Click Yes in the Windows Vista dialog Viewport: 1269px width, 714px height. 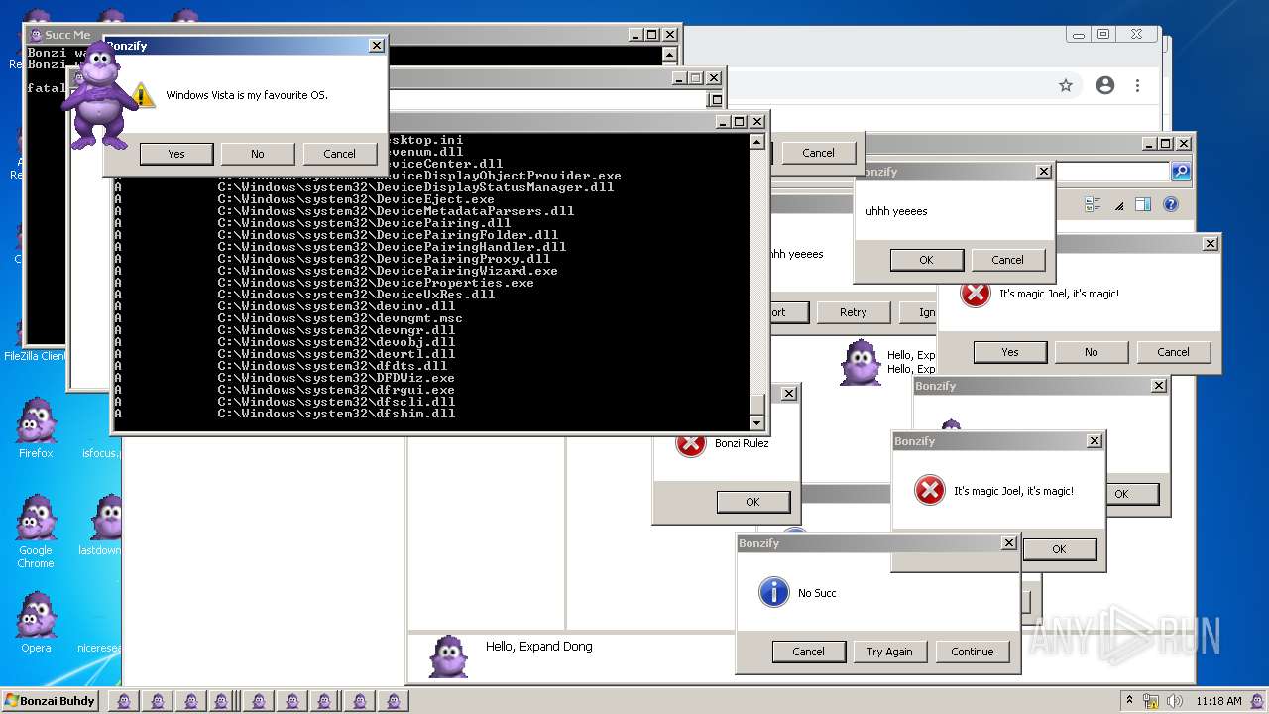tap(176, 154)
